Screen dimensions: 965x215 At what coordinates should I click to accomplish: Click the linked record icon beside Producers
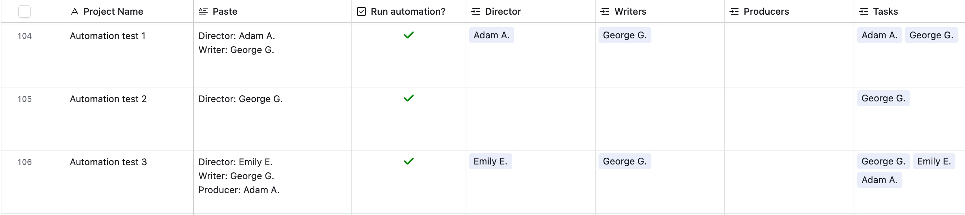coord(734,11)
